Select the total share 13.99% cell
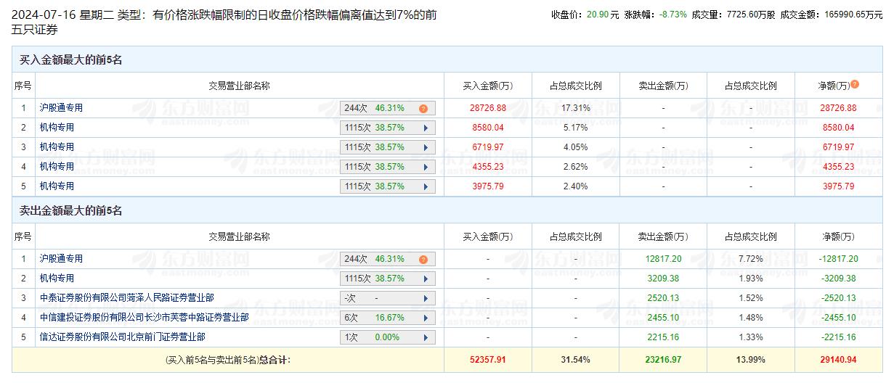Screen dimensions: 894x383 pyautogui.click(x=751, y=359)
